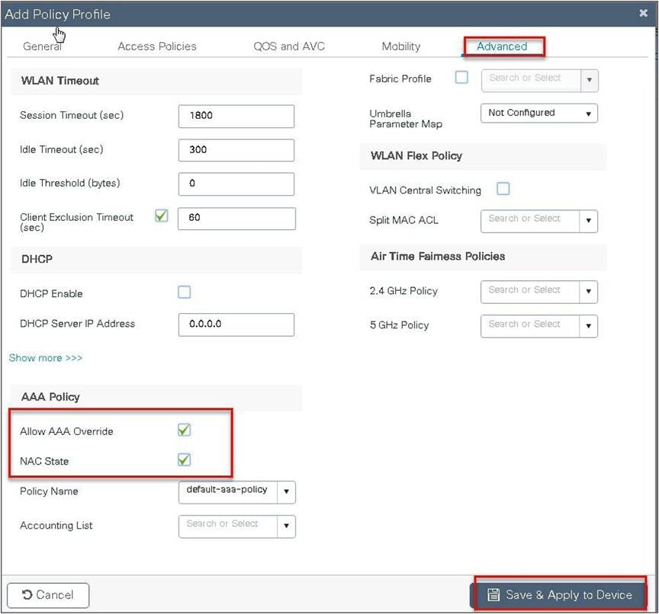This screenshot has height=614, width=659.
Task: Toggle VLAN Central Switching on
Action: click(x=503, y=189)
